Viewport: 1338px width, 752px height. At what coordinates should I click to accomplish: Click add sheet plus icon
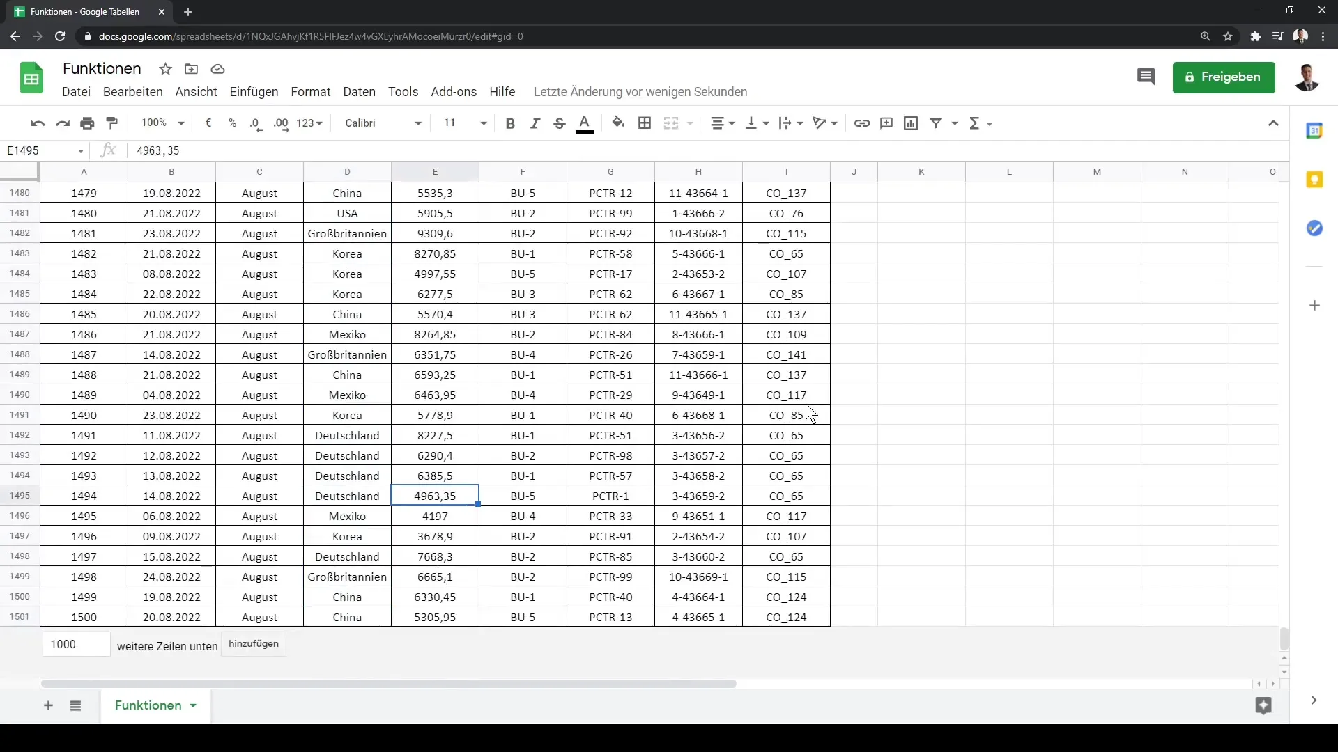(48, 706)
